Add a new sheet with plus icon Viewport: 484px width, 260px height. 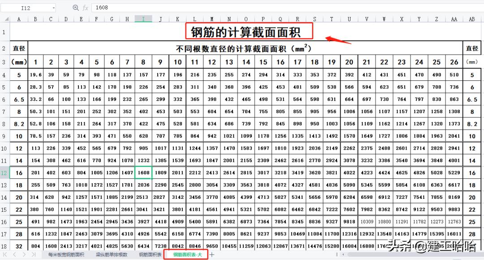pos(212,254)
